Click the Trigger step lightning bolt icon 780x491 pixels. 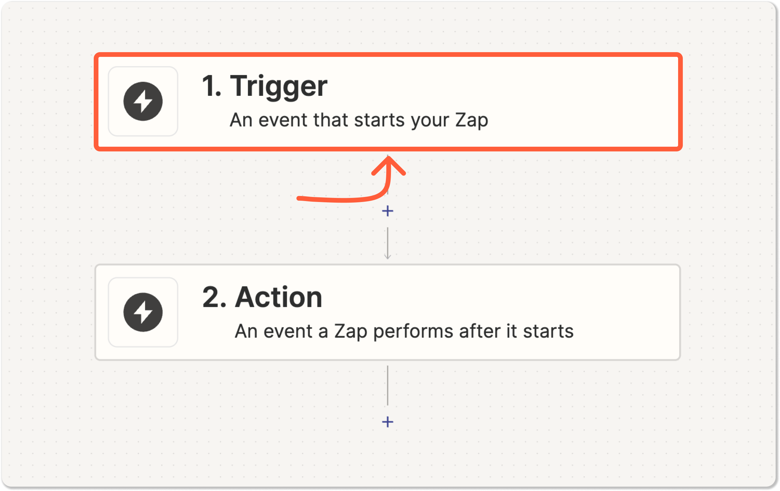(x=143, y=101)
